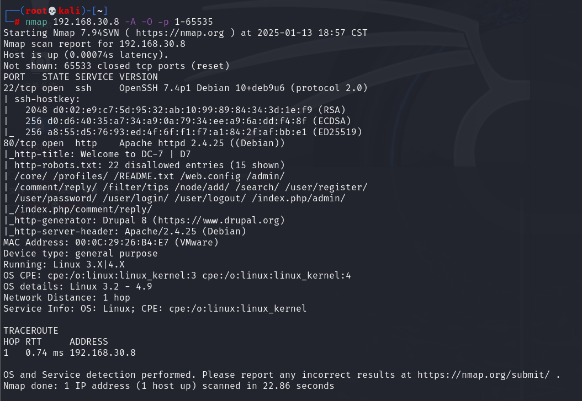
Task: Click the Nmap done summary line
Action: pyautogui.click(x=169, y=386)
